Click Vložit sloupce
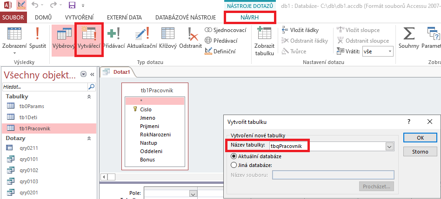Viewport: 441px width, 199px height. (x=358, y=30)
